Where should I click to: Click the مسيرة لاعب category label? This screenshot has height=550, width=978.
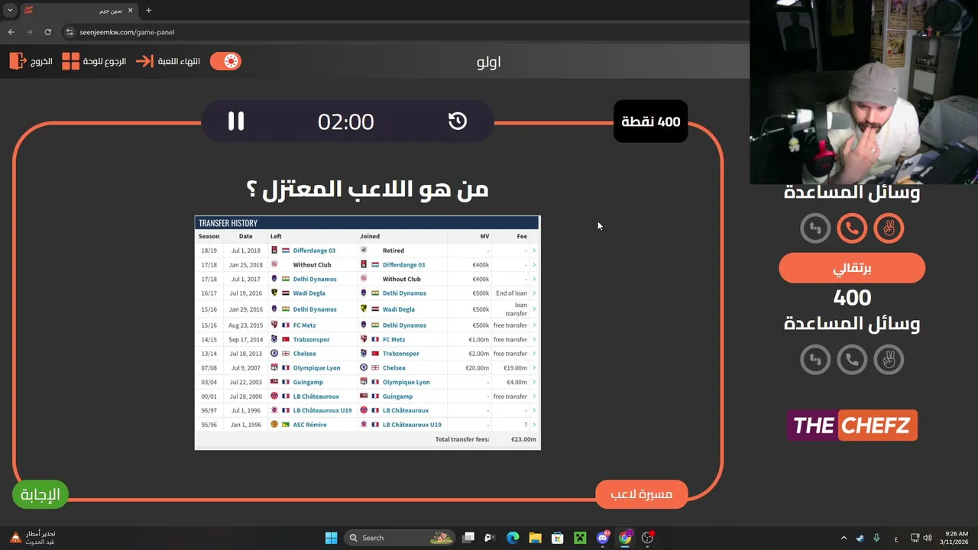642,494
